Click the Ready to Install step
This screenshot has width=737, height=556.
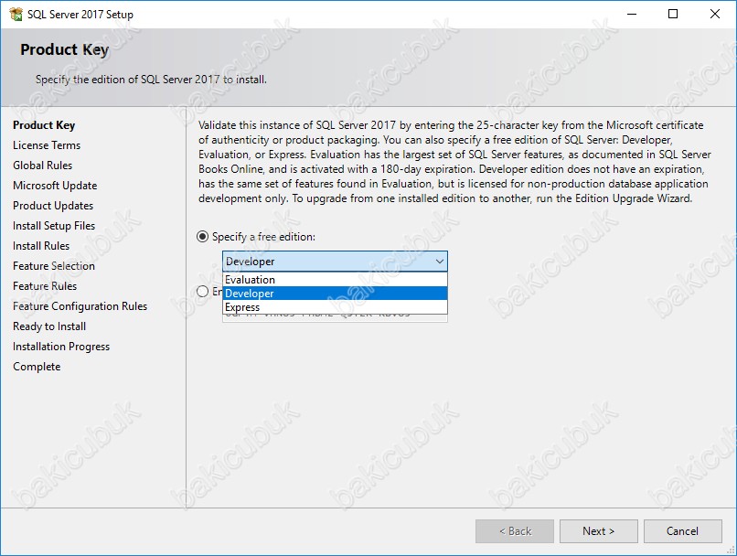pyautogui.click(x=49, y=326)
